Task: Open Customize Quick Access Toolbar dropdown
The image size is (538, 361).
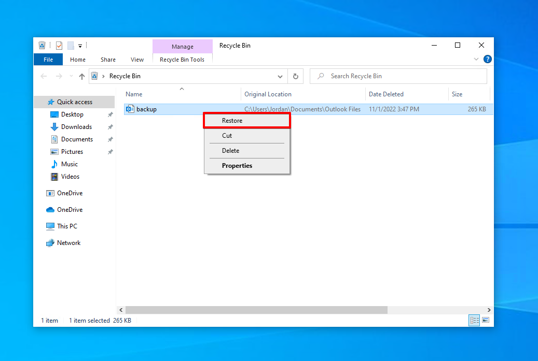Action: (80, 46)
